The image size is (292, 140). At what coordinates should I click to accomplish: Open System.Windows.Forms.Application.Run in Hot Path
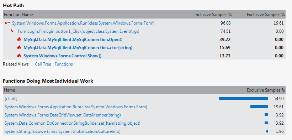(x=83, y=23)
